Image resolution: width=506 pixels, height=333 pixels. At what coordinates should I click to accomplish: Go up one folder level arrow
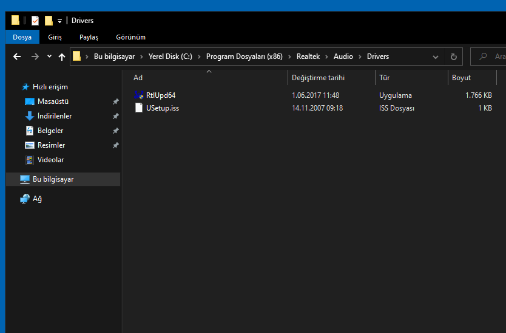(x=61, y=57)
